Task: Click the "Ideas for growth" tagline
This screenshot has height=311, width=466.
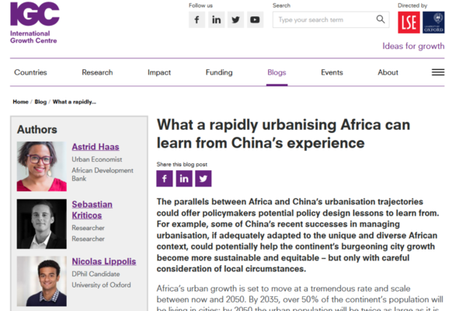Action: point(413,46)
